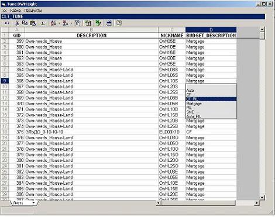Click the horizontal scrollbar thumb

coord(198,203)
